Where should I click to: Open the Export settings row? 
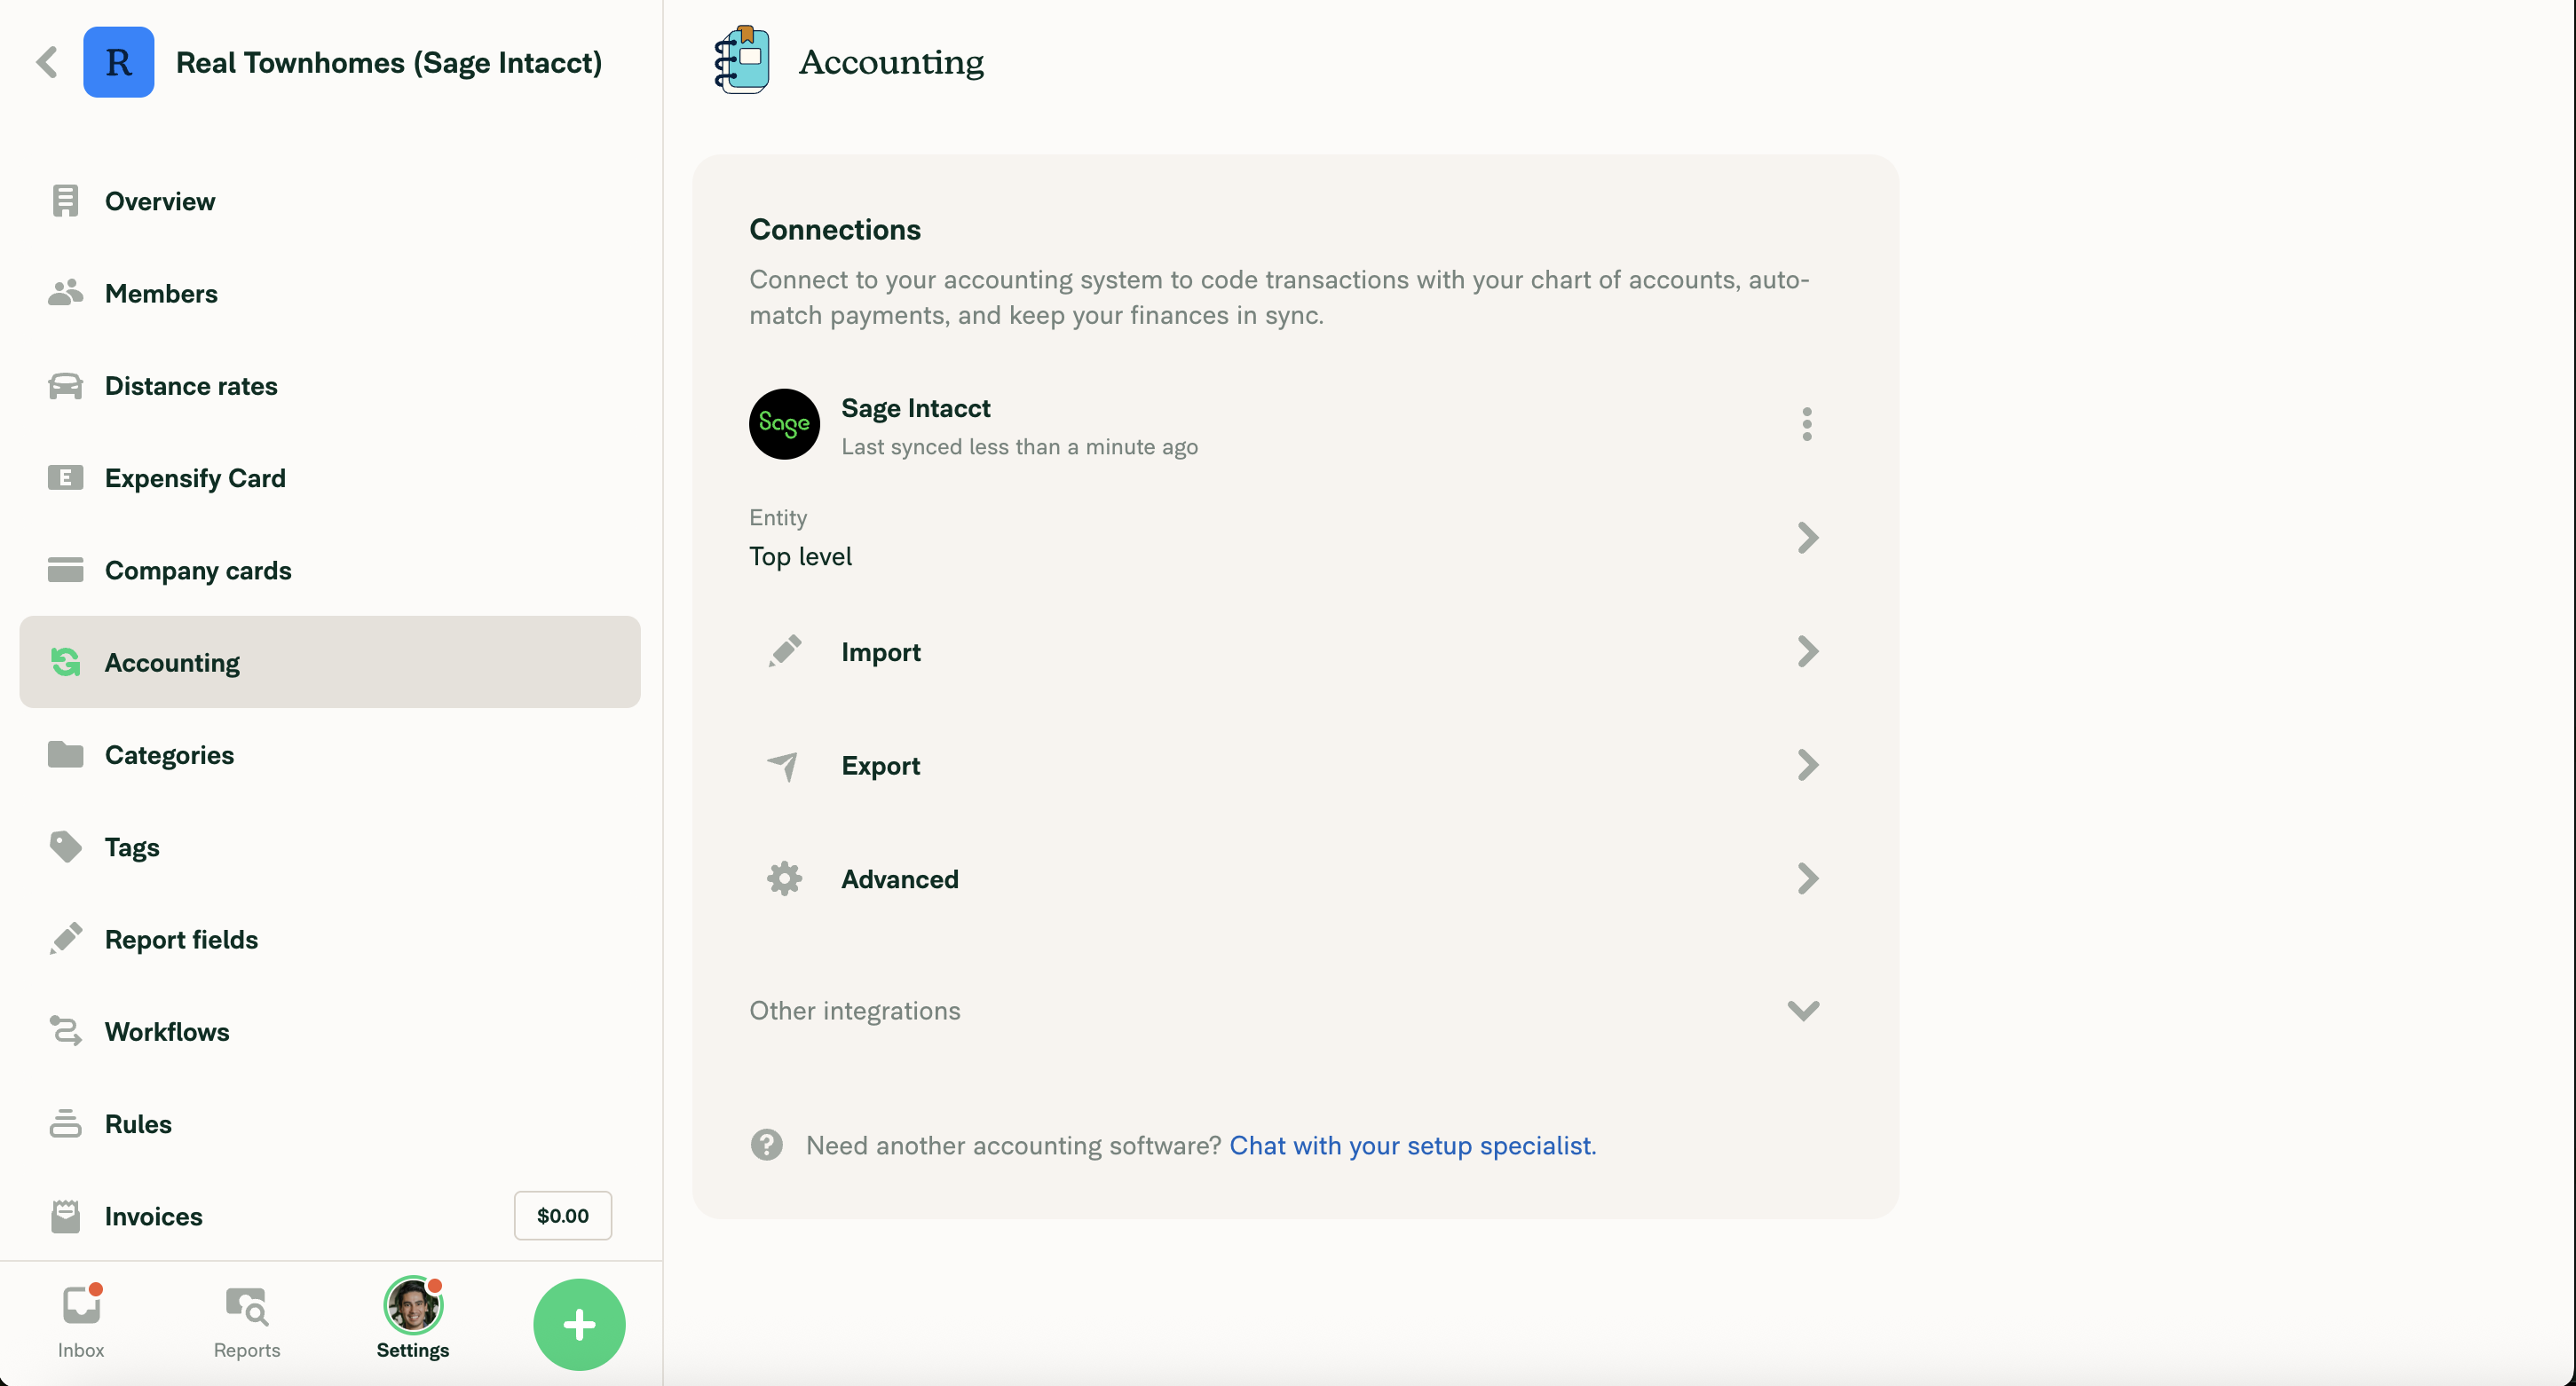click(1284, 766)
